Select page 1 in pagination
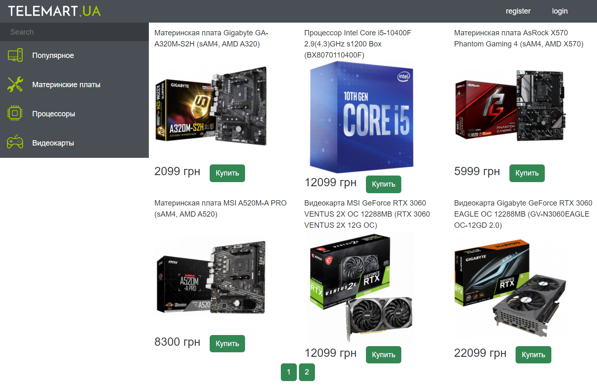The height and width of the screenshot is (386, 597). [289, 372]
